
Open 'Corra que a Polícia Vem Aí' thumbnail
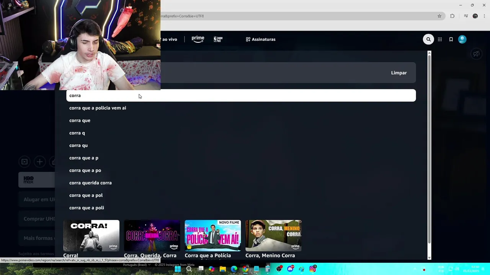point(213,235)
